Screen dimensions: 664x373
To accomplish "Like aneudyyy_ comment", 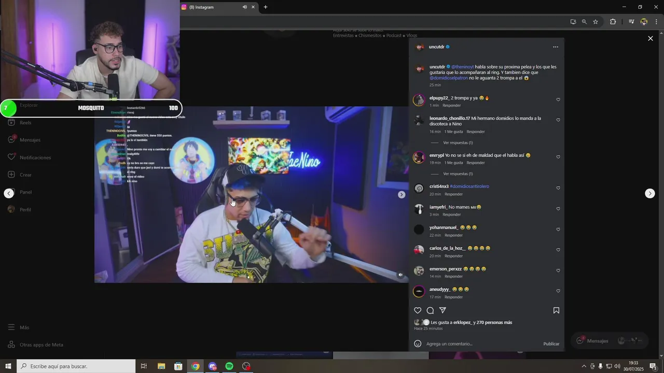I will tap(558, 291).
